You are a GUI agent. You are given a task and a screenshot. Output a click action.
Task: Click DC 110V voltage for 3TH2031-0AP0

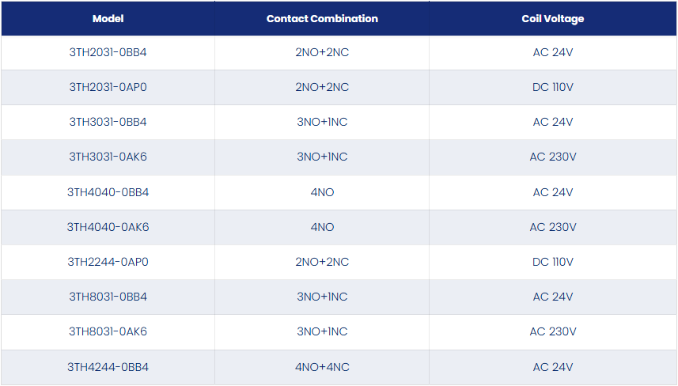[552, 87]
